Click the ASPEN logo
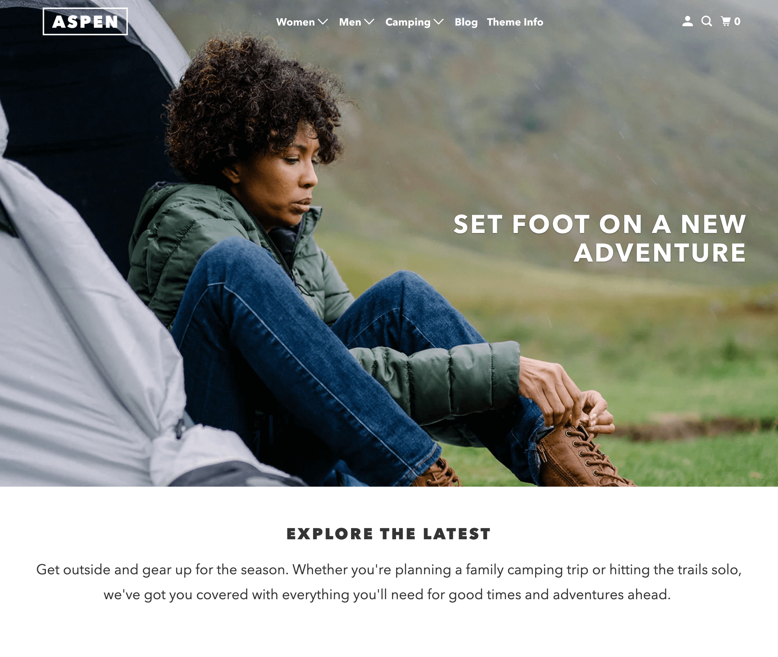Image resolution: width=778 pixels, height=657 pixels. pyautogui.click(x=85, y=22)
